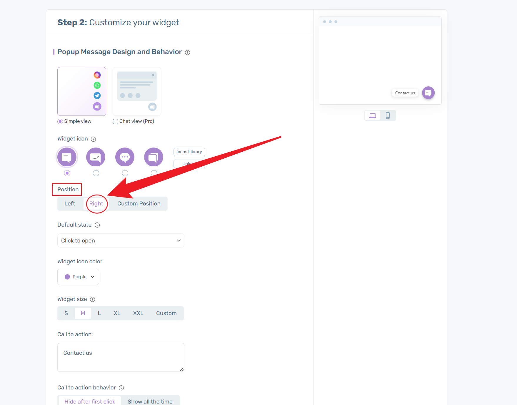Open the Click to open default state dropdown
Image resolution: width=517 pixels, height=405 pixels.
click(x=121, y=240)
